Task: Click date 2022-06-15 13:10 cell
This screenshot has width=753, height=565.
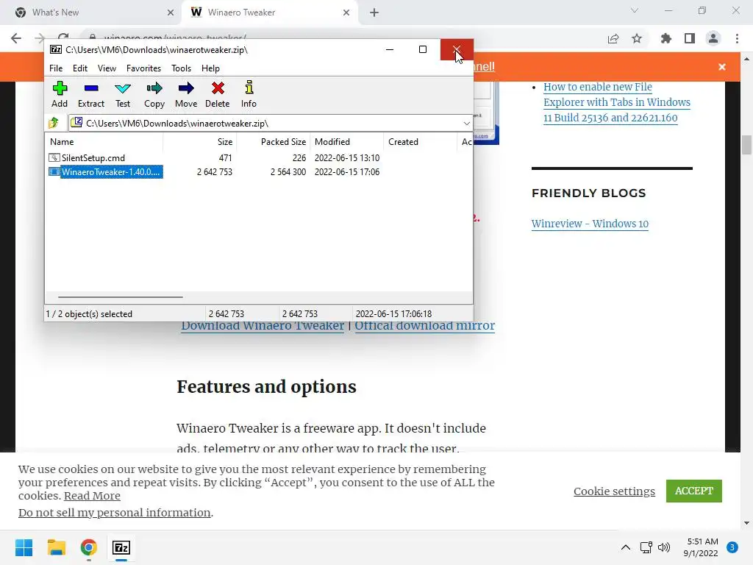Action: pyautogui.click(x=347, y=157)
